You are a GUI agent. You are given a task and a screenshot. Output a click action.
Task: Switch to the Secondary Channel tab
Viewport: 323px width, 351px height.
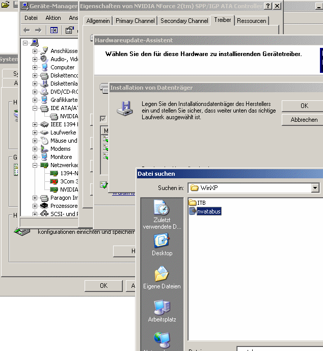184,21
